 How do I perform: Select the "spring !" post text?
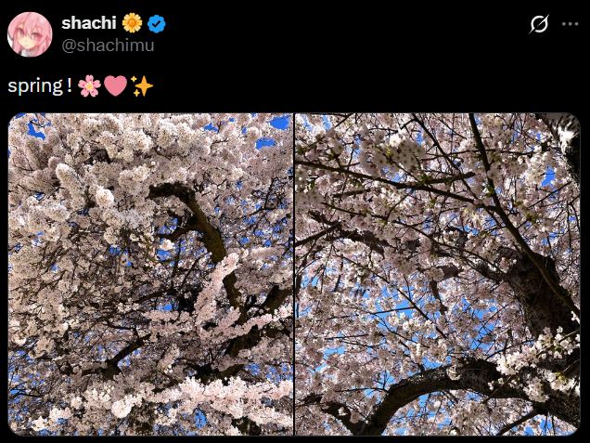click(x=40, y=86)
